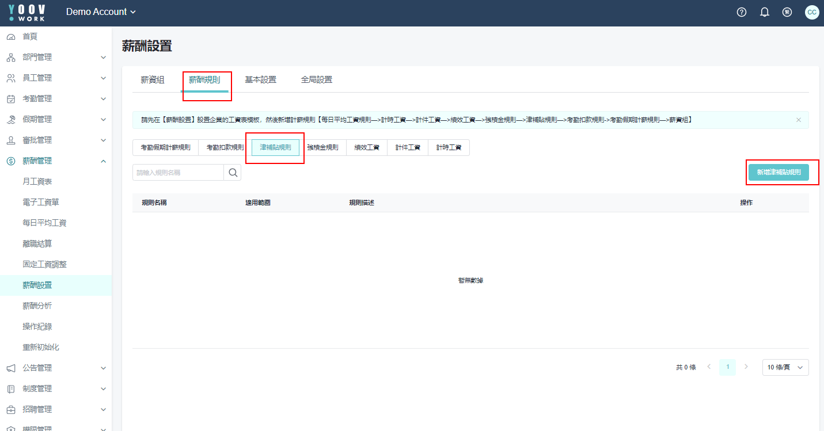The width and height of the screenshot is (824, 431).
Task: Select the 計時工資 rule type
Action: (449, 147)
